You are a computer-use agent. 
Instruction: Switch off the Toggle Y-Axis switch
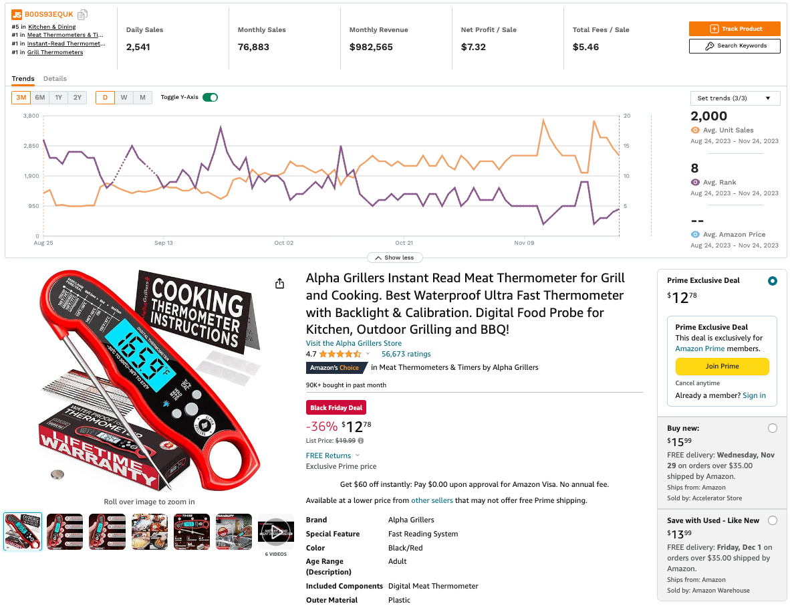pyautogui.click(x=210, y=98)
